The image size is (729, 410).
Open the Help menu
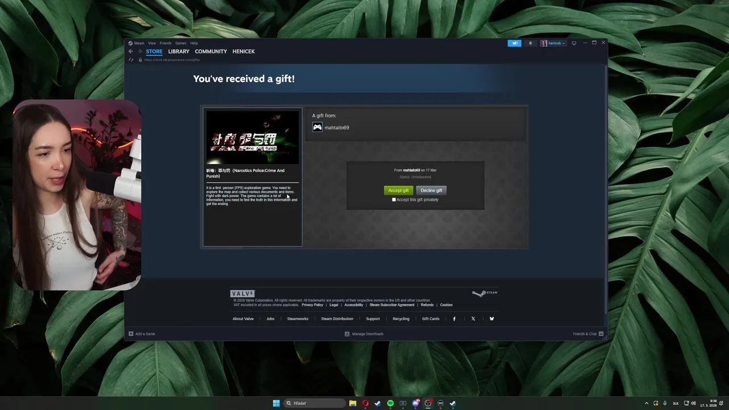coord(194,43)
